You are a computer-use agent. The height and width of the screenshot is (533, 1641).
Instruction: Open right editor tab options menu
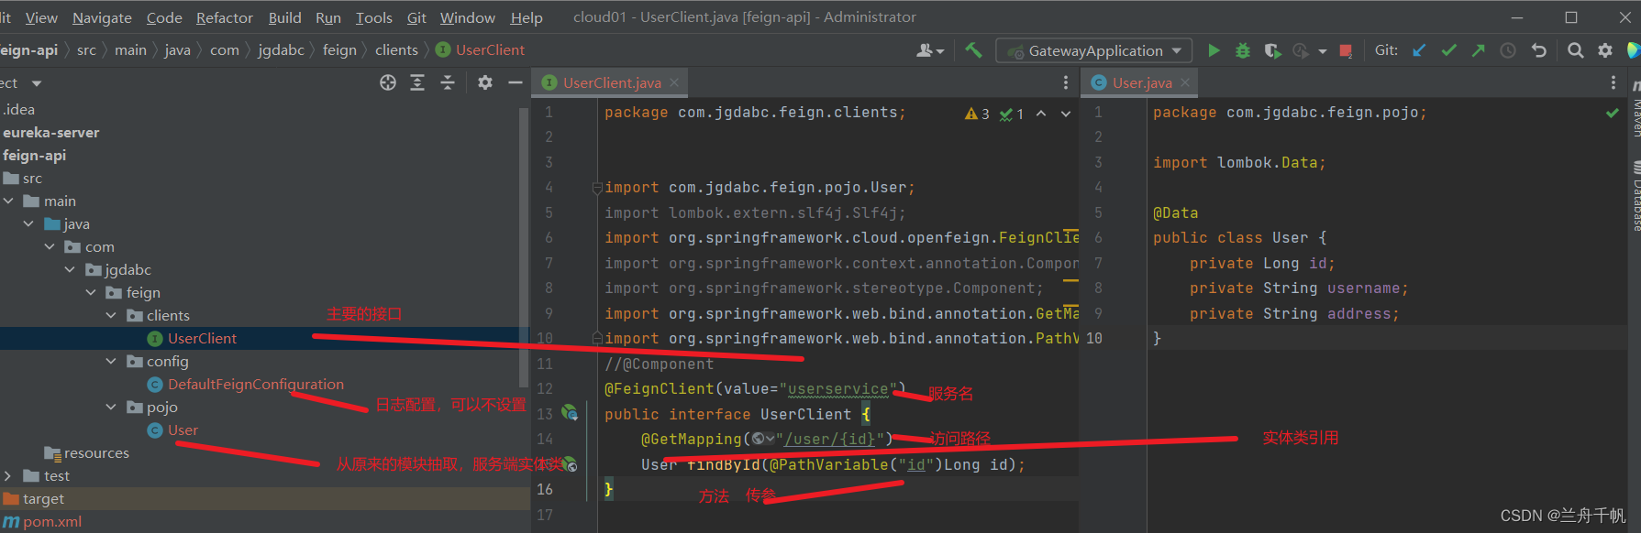click(1613, 82)
